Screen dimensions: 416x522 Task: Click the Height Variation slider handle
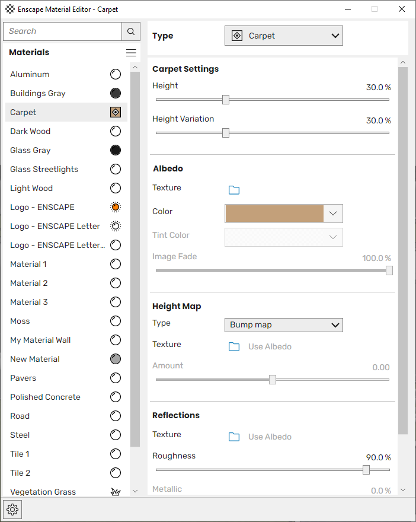pyautogui.click(x=226, y=133)
